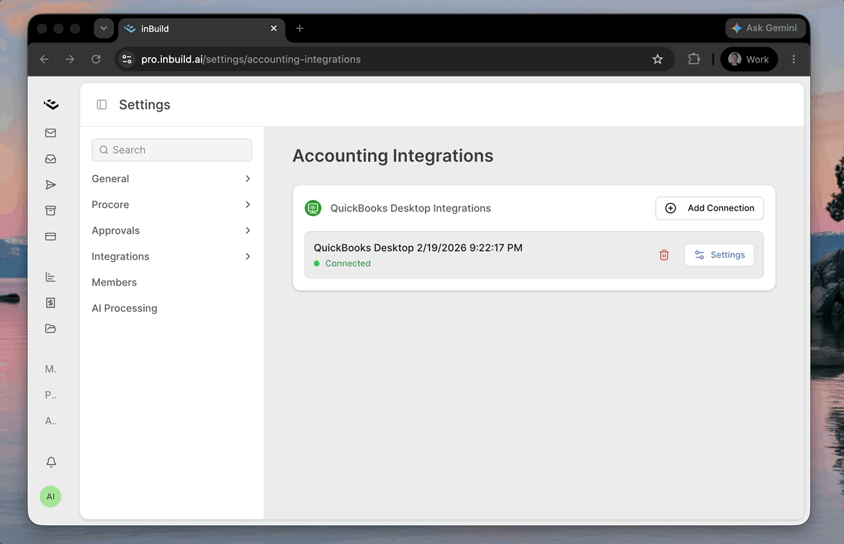844x544 pixels.
Task: Open the mail envelope icon in sidebar
Action: 50,133
